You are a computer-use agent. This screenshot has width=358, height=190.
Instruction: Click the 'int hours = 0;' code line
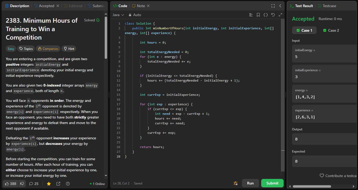tap(153, 42)
